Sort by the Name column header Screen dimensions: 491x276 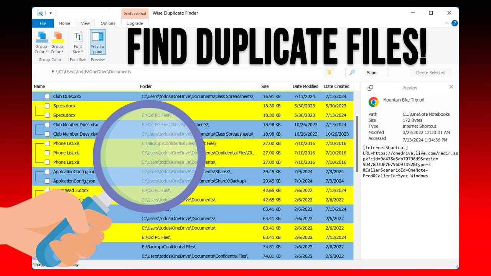85,87
